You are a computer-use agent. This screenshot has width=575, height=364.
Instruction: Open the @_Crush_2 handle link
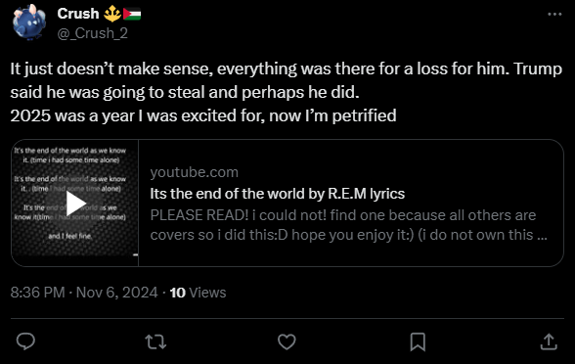92,33
